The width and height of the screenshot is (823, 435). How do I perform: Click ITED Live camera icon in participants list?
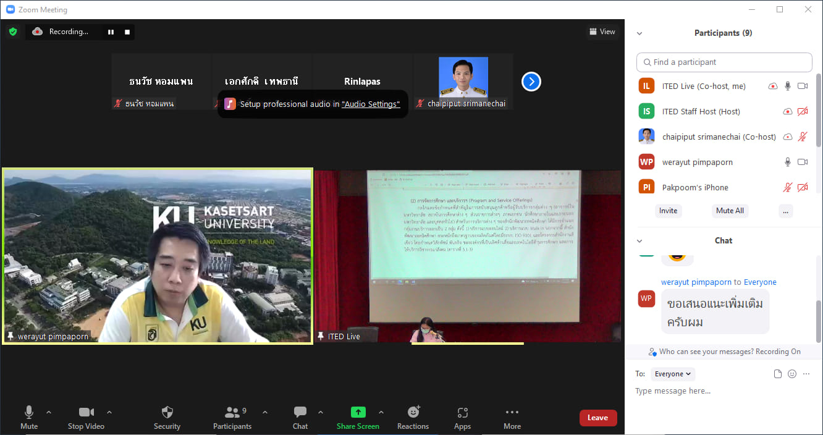pyautogui.click(x=803, y=87)
